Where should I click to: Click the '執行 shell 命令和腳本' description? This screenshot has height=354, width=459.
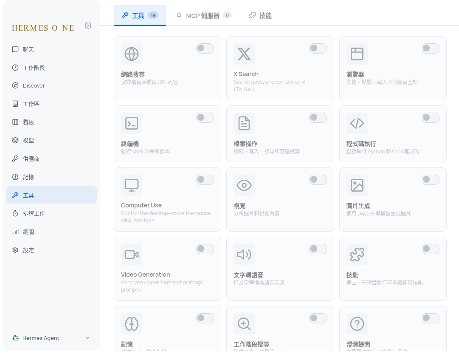click(x=145, y=152)
